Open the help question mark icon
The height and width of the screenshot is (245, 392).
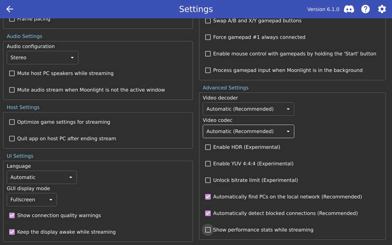click(x=365, y=9)
